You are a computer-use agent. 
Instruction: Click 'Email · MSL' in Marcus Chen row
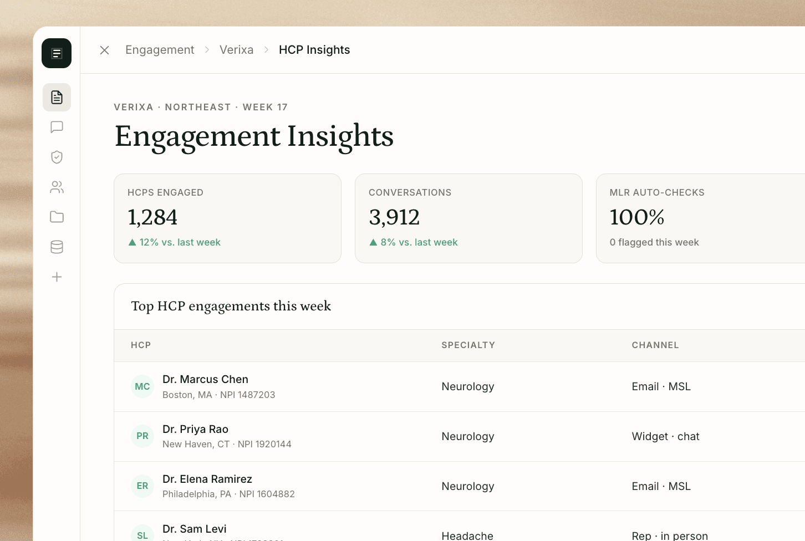point(661,386)
